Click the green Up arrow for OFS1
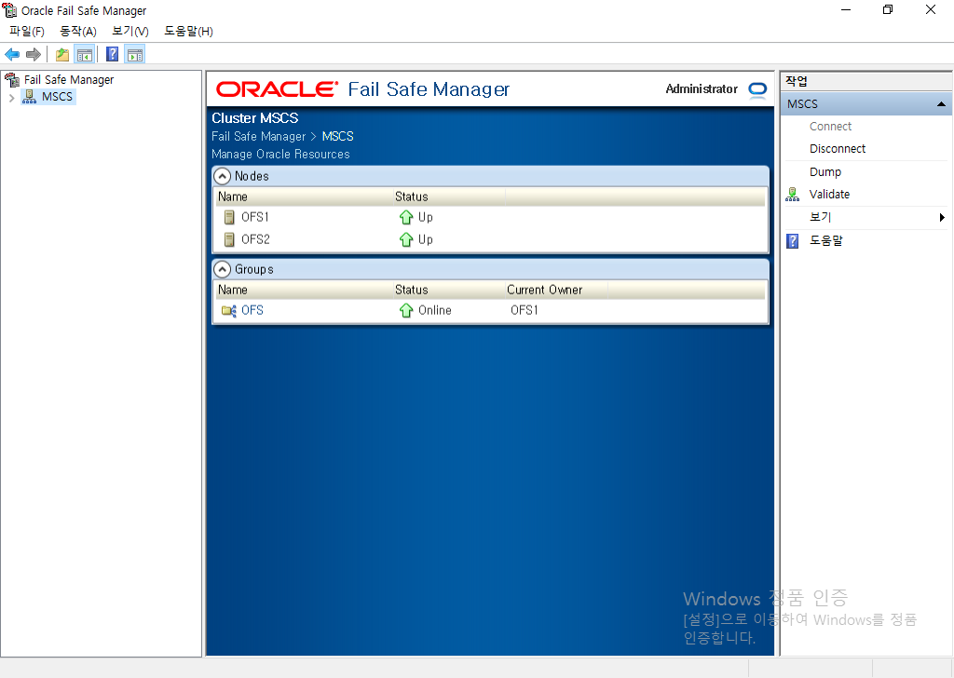 tap(406, 217)
